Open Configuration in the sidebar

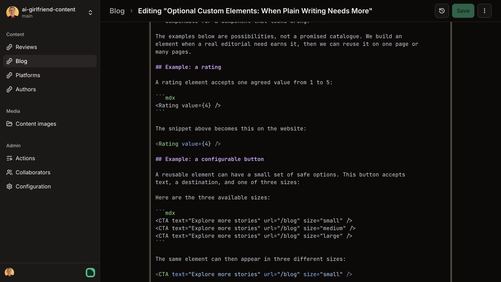pyautogui.click(x=50, y=186)
